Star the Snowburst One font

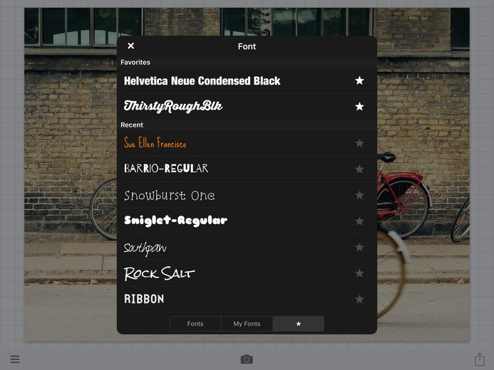click(359, 195)
